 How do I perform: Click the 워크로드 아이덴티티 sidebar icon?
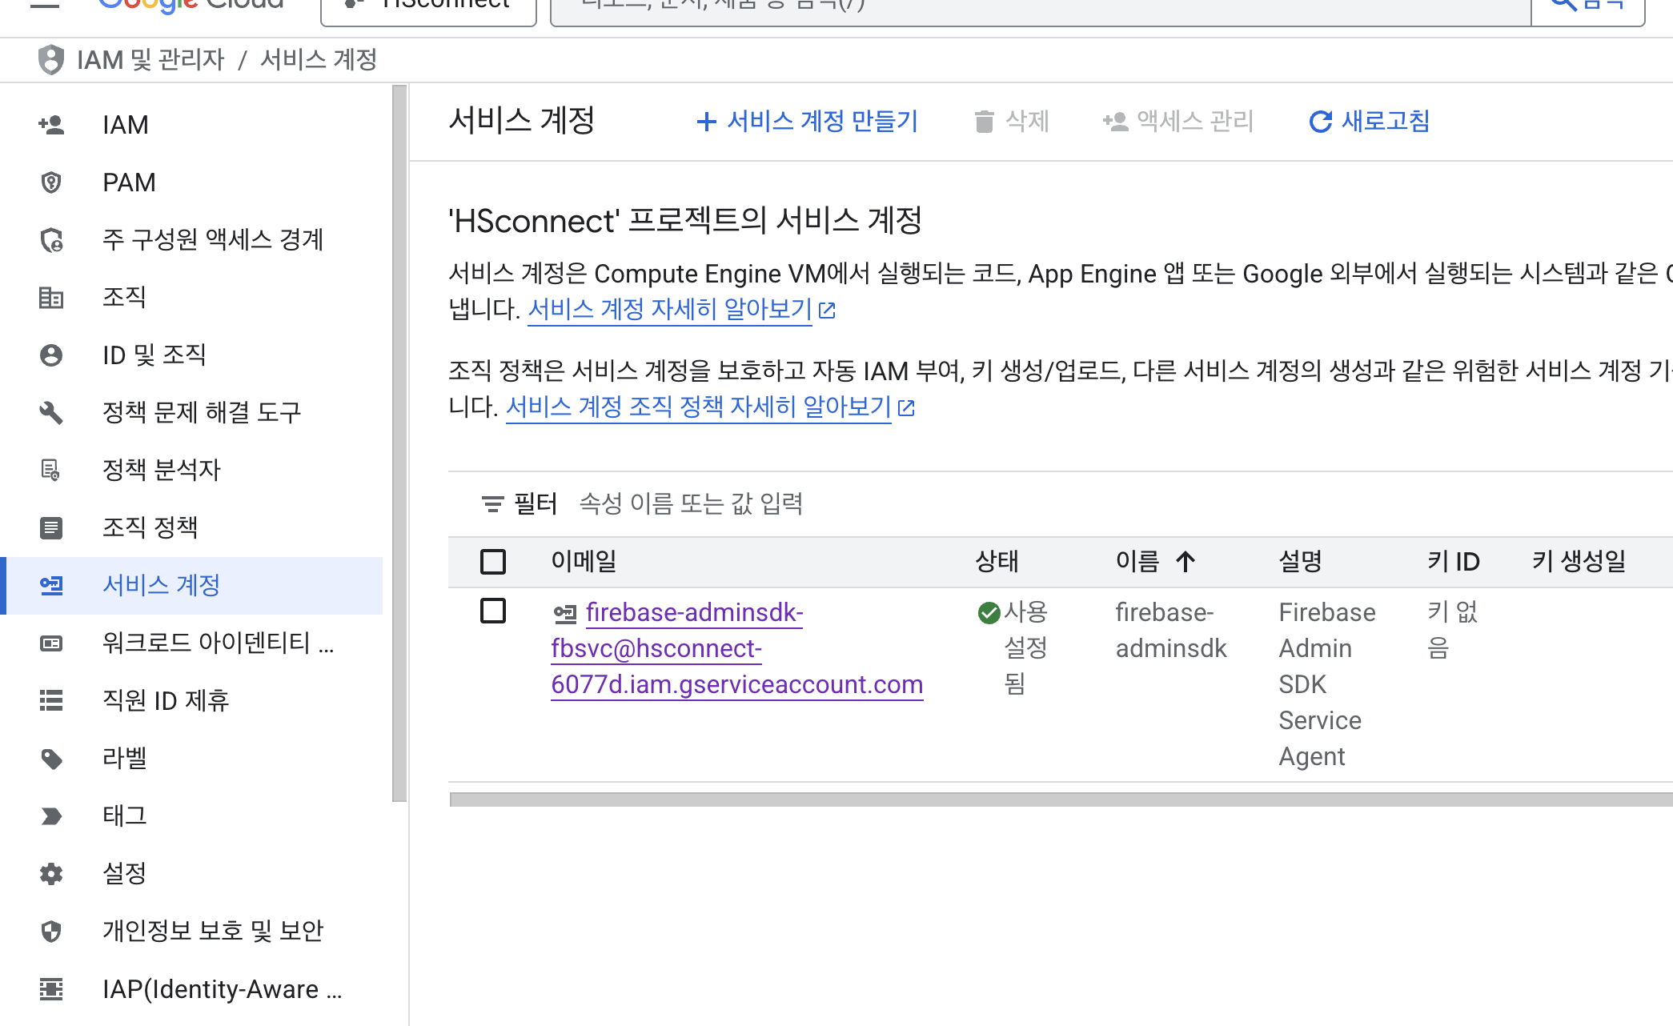click(51, 643)
